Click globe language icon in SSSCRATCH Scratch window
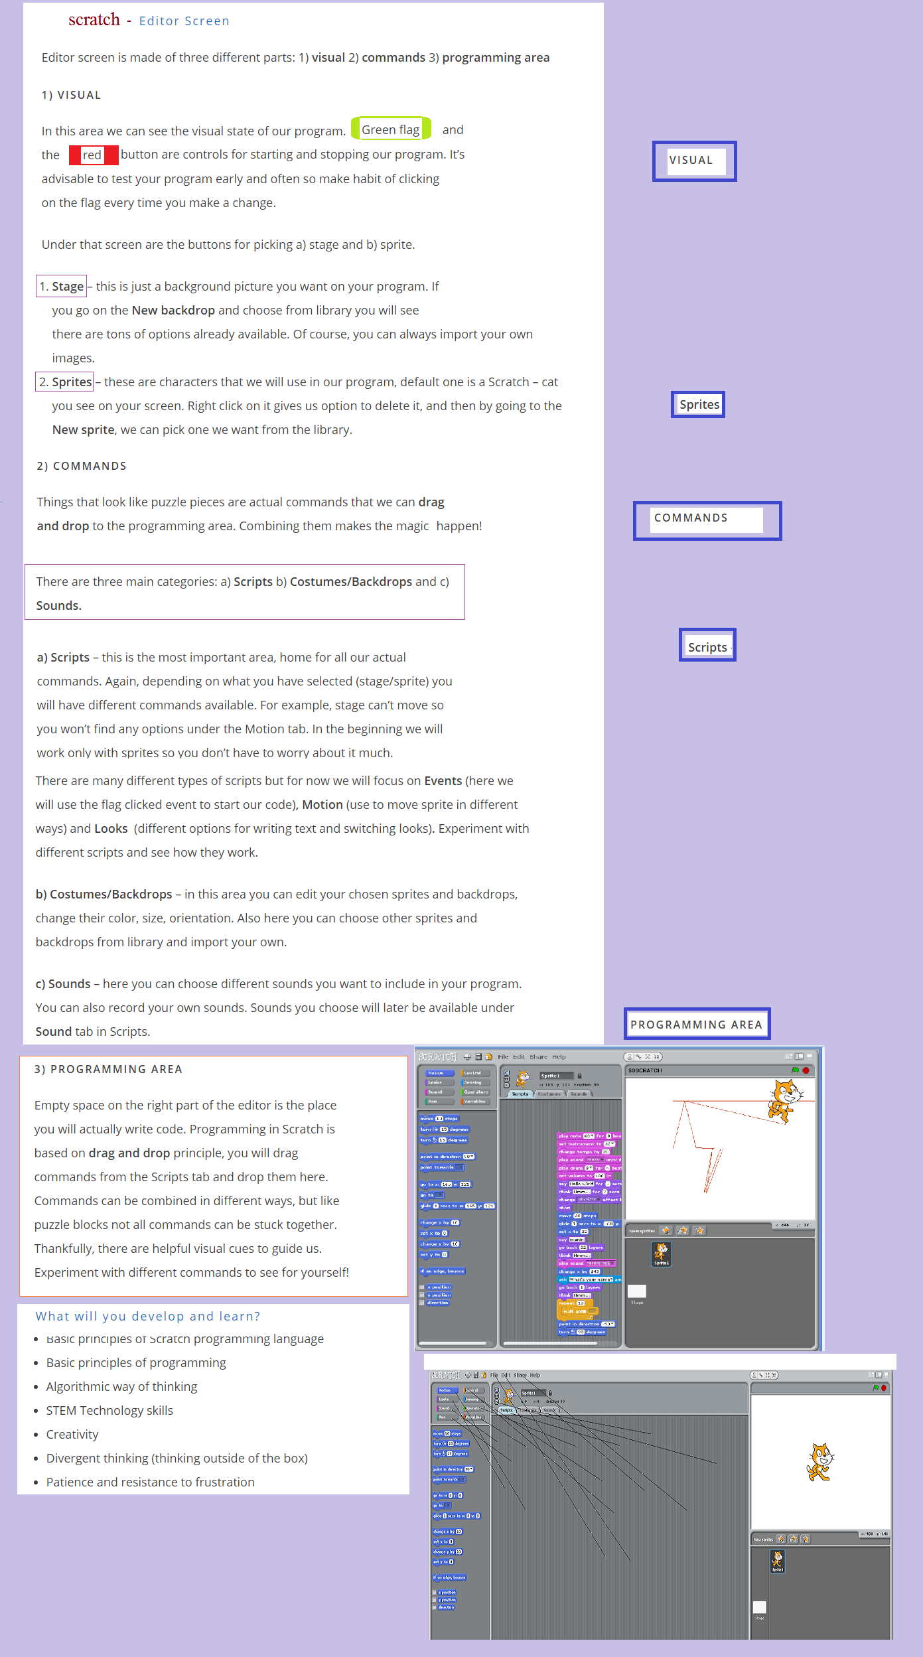 pos(467,1057)
